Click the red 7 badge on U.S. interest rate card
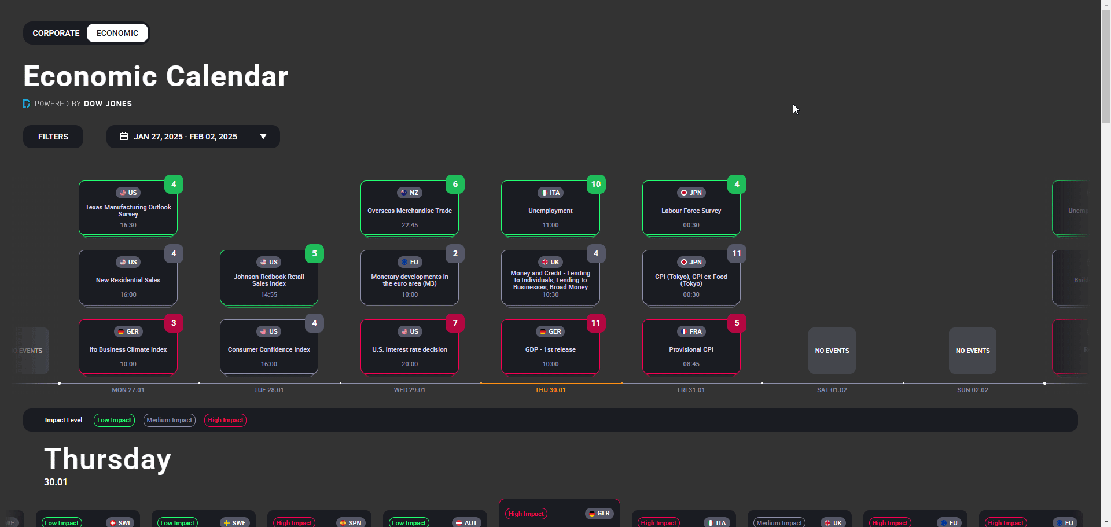Viewport: 1111px width, 527px height. pyautogui.click(x=455, y=323)
